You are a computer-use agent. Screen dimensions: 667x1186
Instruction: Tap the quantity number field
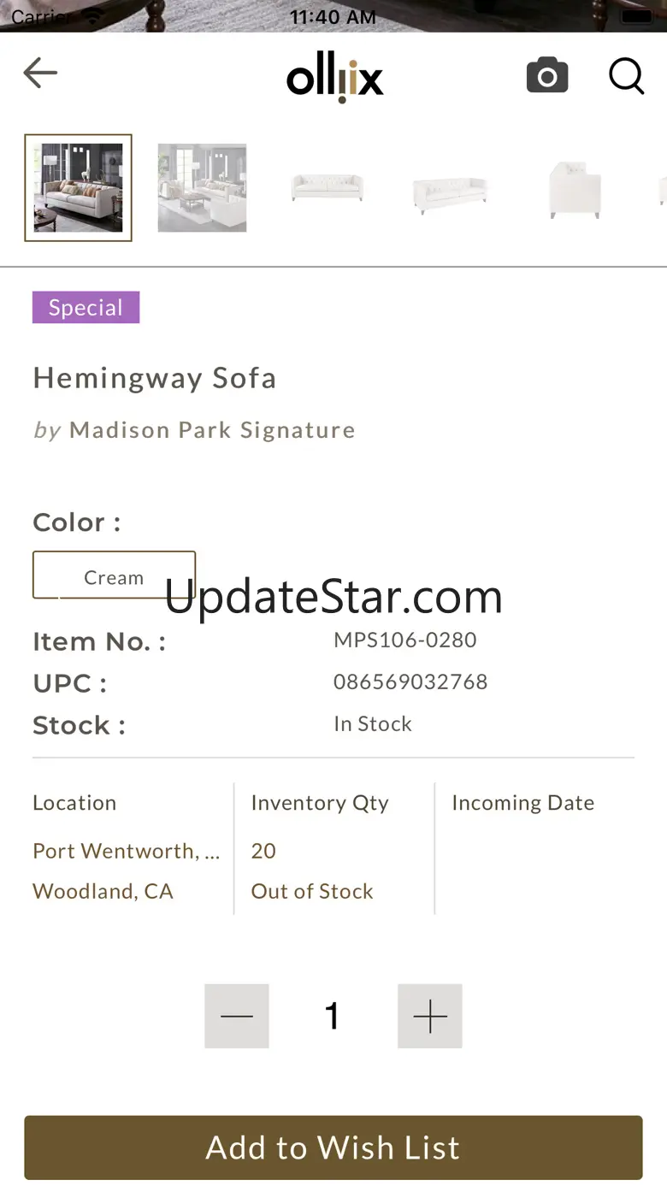(333, 1016)
